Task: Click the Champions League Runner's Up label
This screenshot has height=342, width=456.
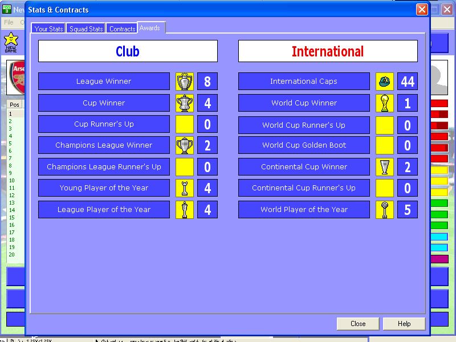Action: (104, 167)
